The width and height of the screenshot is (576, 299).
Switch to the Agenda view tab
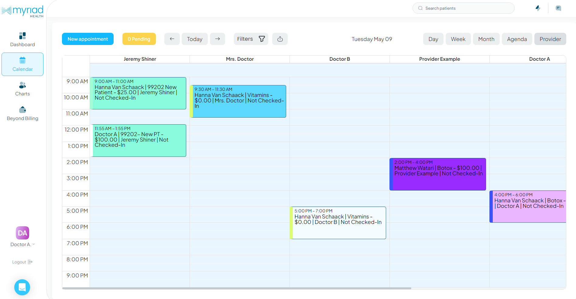click(x=517, y=39)
